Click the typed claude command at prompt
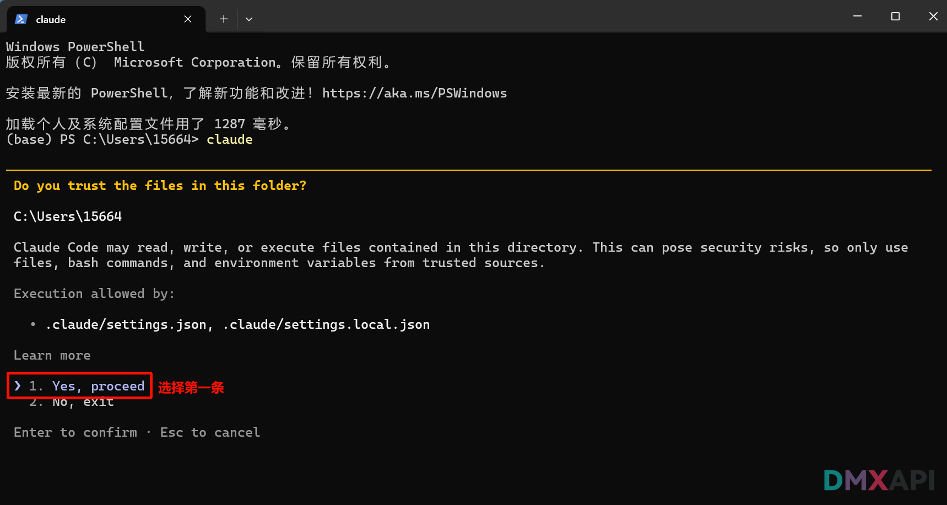 [x=229, y=139]
